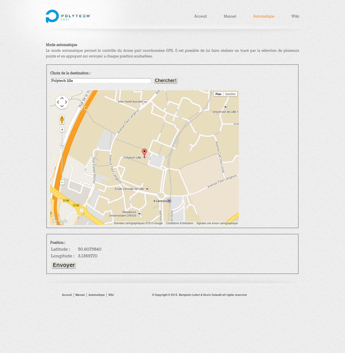This screenshot has width=345, height=353.
Task: Click the Polytech Lille logo
Action: (x=68, y=16)
